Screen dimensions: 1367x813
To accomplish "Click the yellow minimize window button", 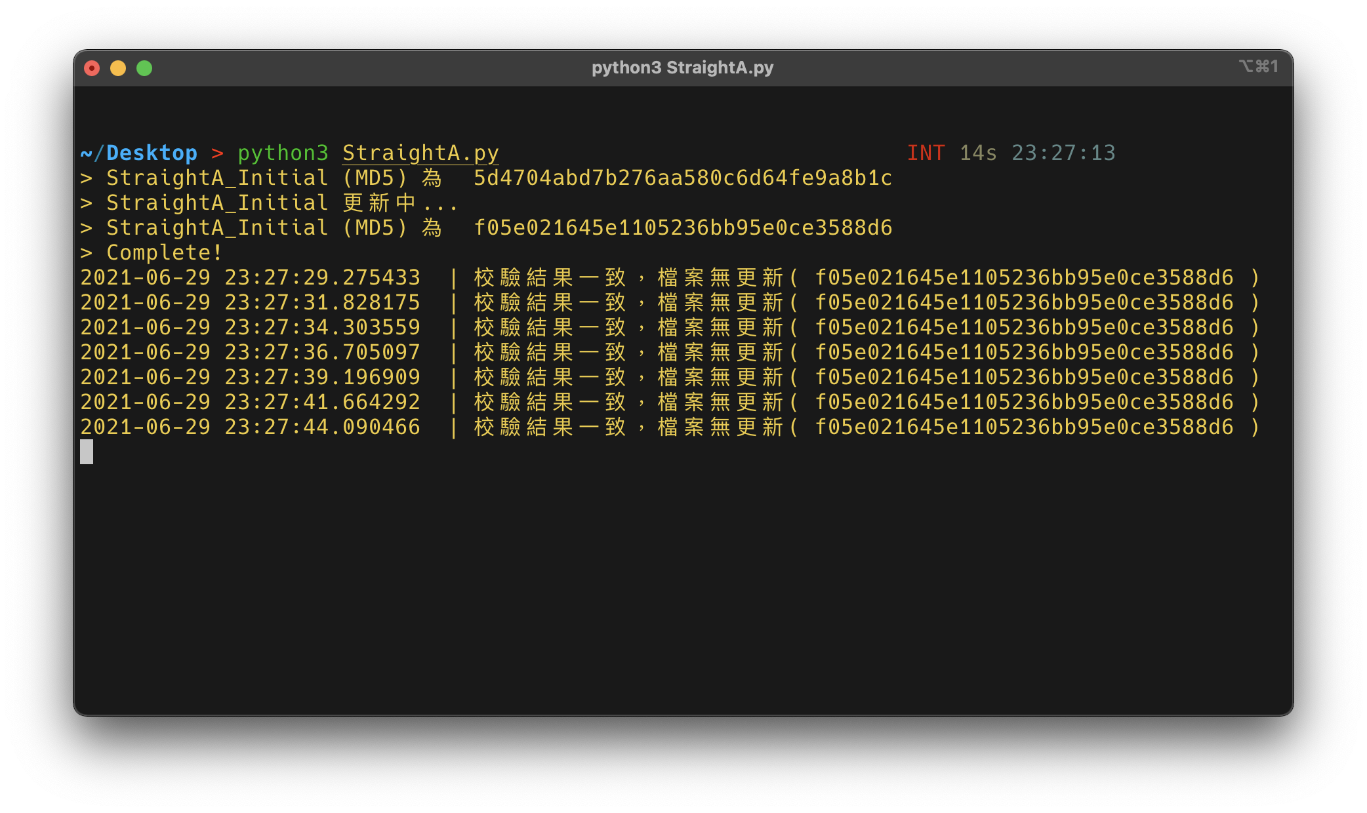I will [118, 68].
